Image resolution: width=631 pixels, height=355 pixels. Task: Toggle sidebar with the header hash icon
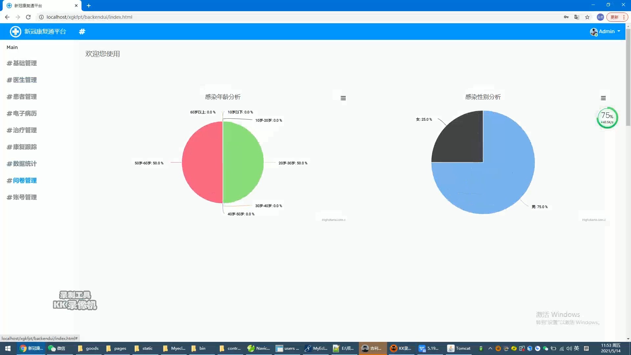click(x=82, y=32)
